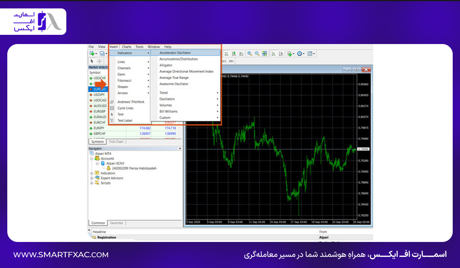Open the Profiles toolbar icon
This screenshot has width=460, height=268.
click(102, 54)
